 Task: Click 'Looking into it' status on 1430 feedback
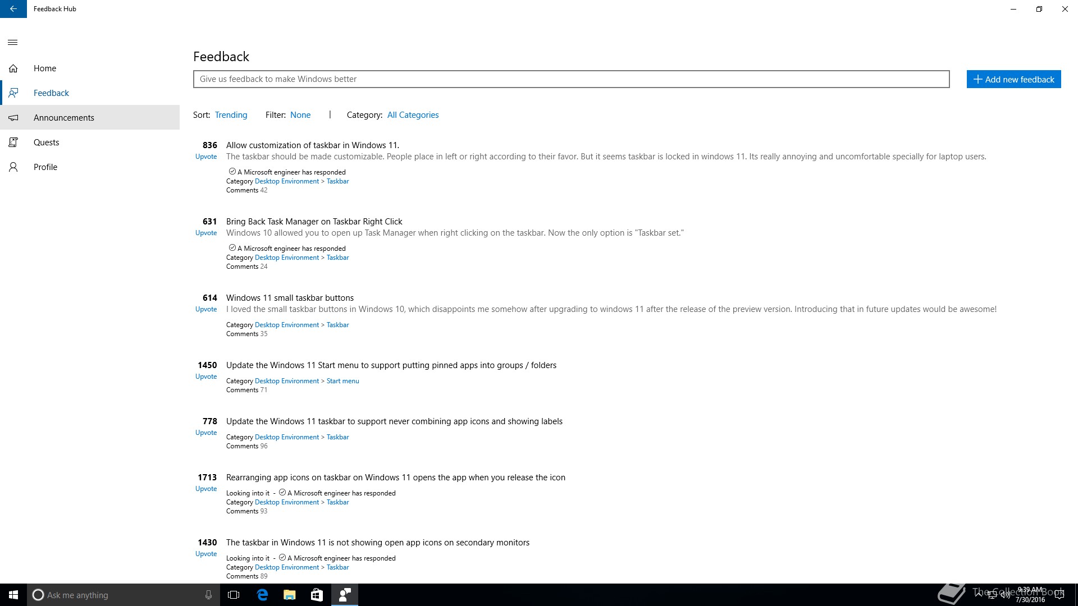click(x=248, y=558)
